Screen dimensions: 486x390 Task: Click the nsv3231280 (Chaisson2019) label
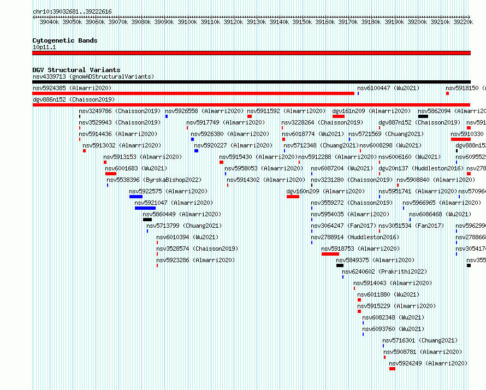coord(352,180)
